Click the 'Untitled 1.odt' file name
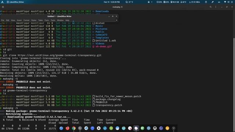The height and width of the screenshot is (132, 235). (x=106, y=41)
